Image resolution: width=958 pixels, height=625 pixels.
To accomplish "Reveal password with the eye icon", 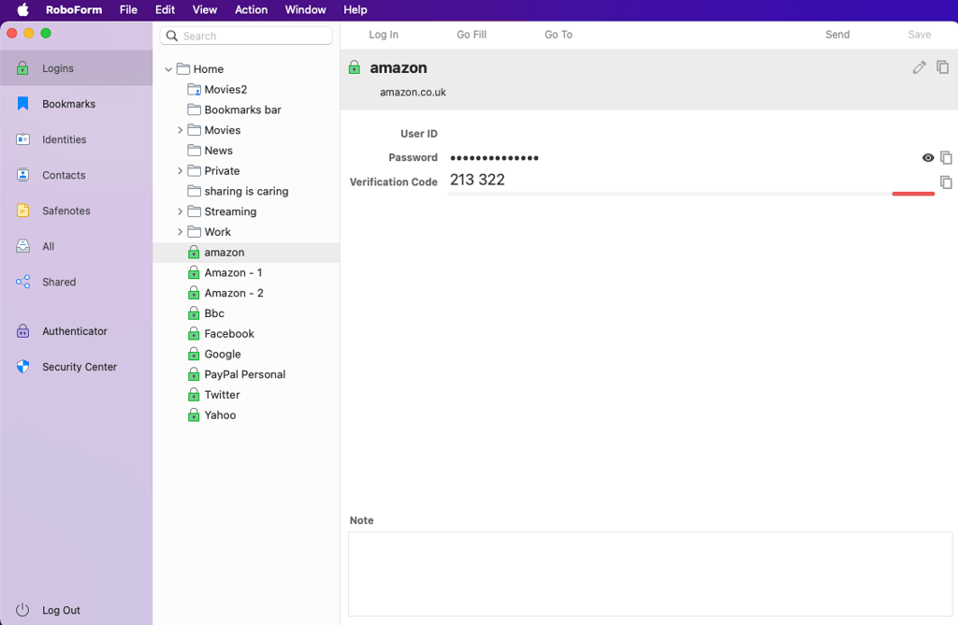I will [x=927, y=157].
